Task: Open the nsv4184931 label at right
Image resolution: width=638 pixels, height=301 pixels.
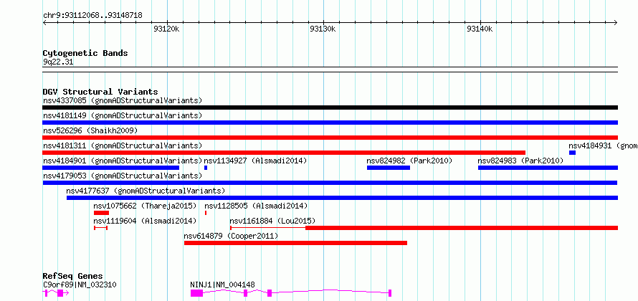Action: point(603,145)
